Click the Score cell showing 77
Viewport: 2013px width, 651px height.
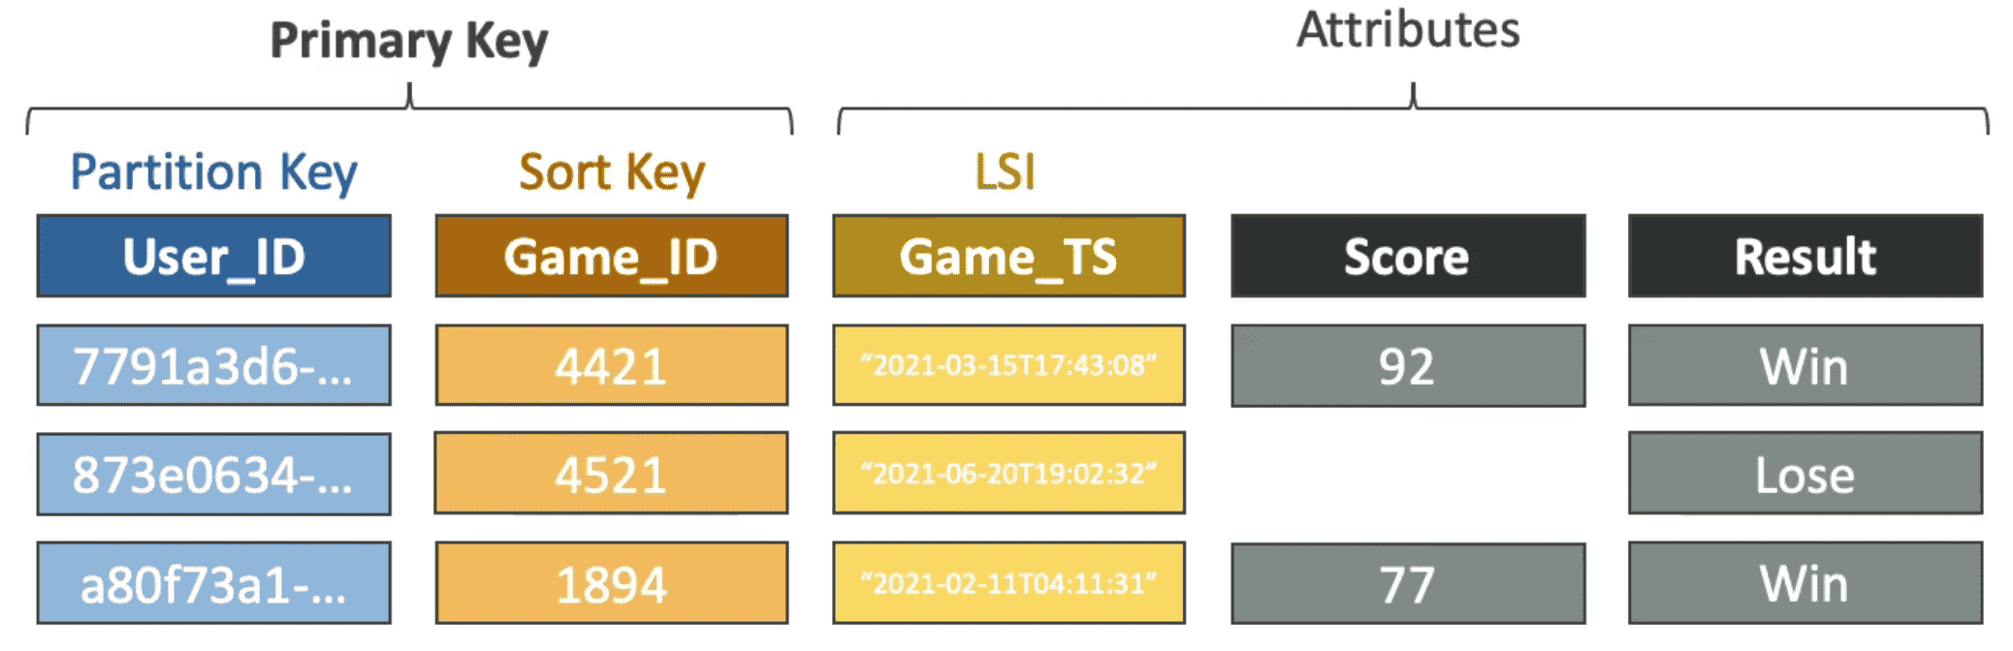coord(1407,583)
